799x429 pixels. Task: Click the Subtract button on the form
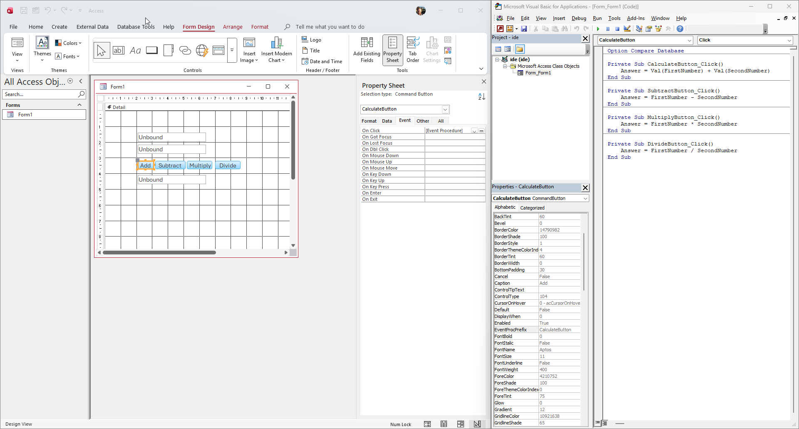tap(170, 165)
